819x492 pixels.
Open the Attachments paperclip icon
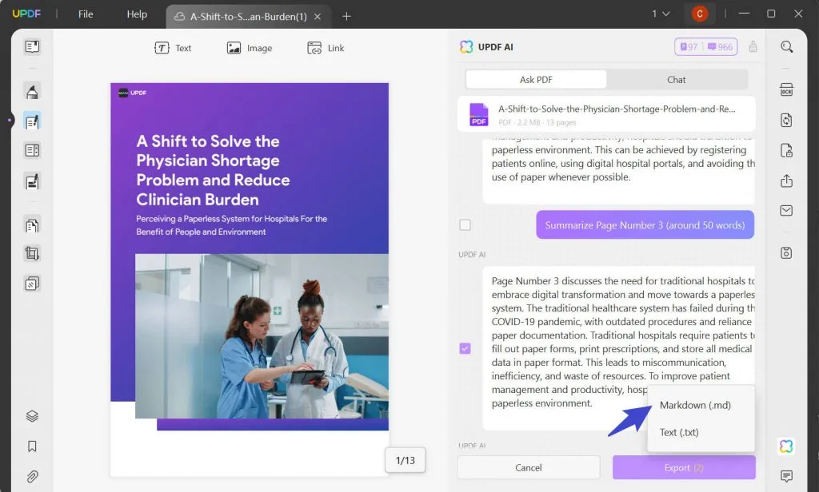click(x=32, y=477)
